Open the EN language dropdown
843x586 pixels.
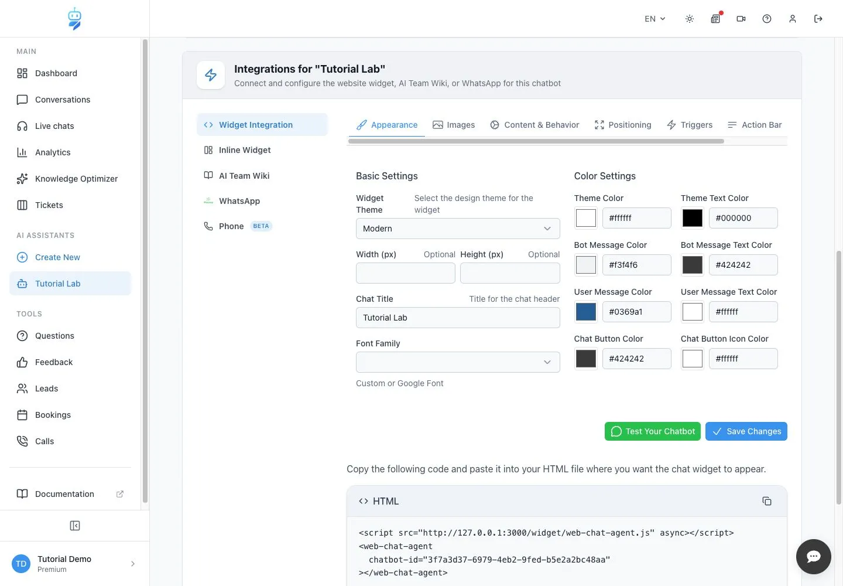[x=655, y=19]
